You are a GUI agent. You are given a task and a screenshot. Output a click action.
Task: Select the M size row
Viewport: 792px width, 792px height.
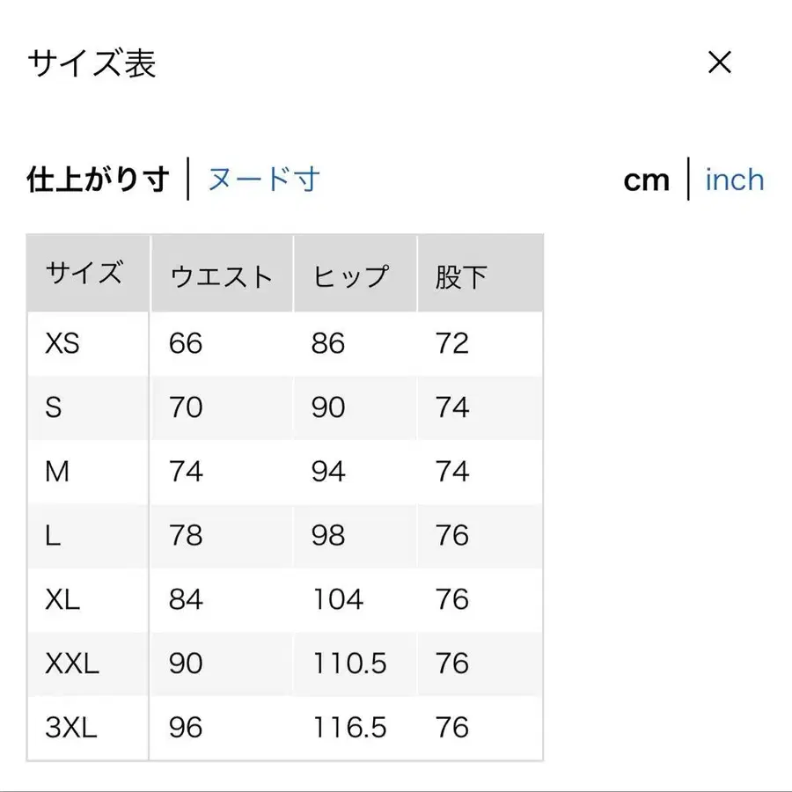[88, 472]
